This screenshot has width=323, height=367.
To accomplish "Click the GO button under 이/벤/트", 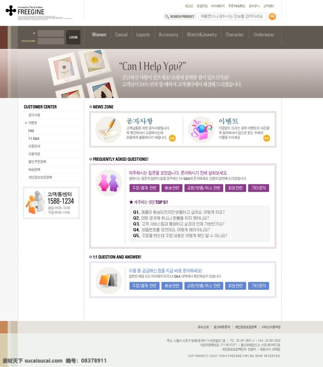I will coord(266,138).
